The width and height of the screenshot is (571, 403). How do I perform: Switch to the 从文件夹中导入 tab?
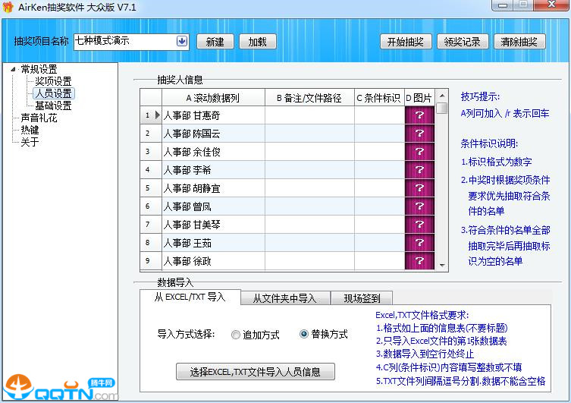284,298
